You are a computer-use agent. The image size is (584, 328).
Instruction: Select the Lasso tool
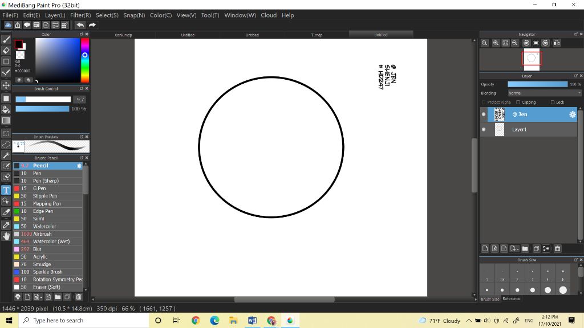6,144
